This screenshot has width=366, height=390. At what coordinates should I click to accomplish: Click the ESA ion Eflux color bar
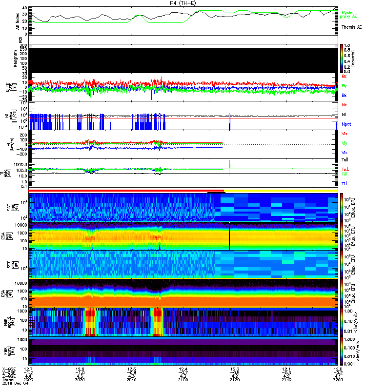[x=342, y=236]
